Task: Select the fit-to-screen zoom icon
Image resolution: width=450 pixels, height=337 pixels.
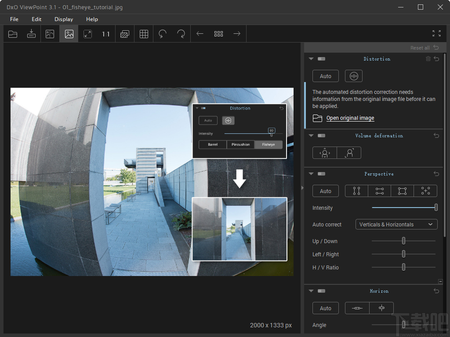Action: pyautogui.click(x=87, y=34)
